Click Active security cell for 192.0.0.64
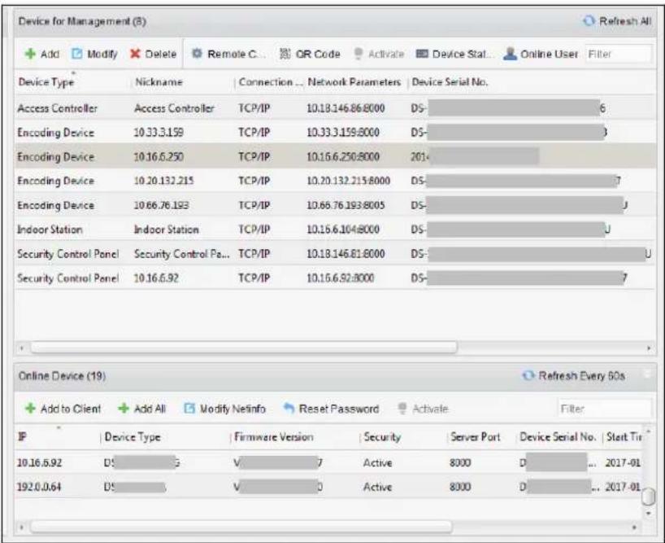Image resolution: width=665 pixels, height=543 pixels. tap(377, 487)
